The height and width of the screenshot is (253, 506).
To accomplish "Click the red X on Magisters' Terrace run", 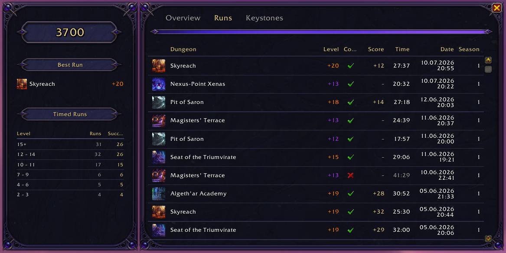I will click(350, 175).
